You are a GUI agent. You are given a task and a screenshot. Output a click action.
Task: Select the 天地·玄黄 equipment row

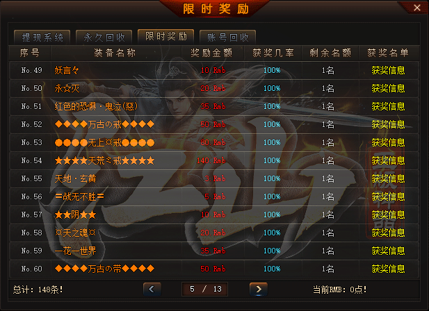click(214, 178)
